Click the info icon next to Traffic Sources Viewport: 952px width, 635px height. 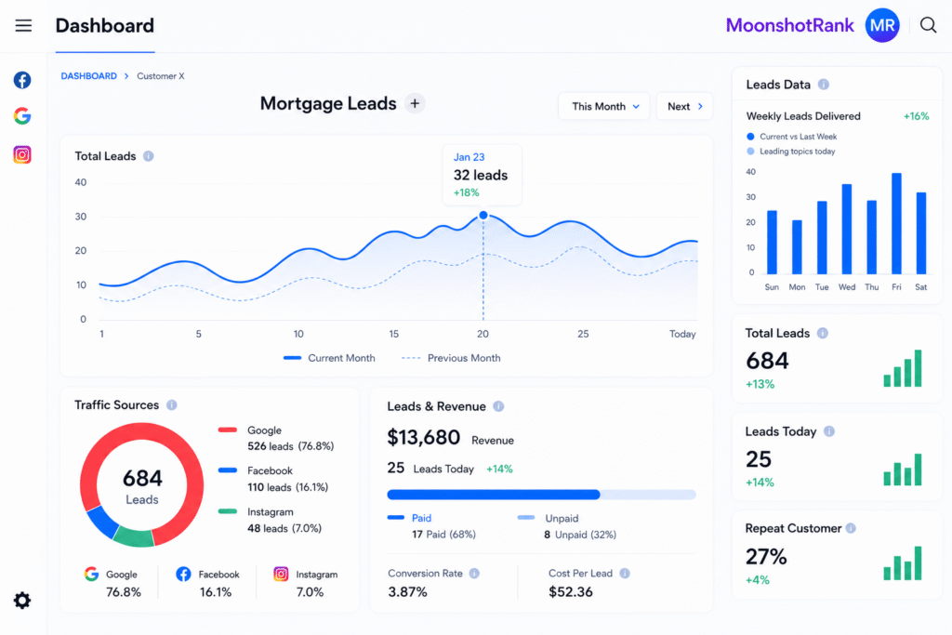point(172,405)
